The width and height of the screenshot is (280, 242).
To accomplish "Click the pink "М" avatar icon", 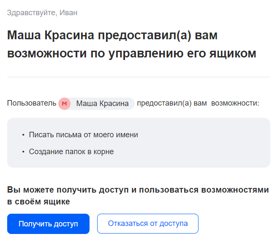I will pos(65,103).
